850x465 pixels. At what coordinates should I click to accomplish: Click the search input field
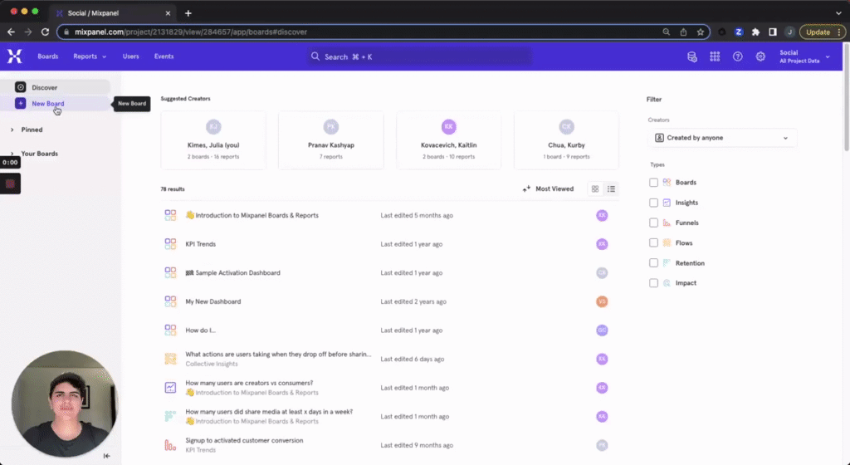[419, 56]
